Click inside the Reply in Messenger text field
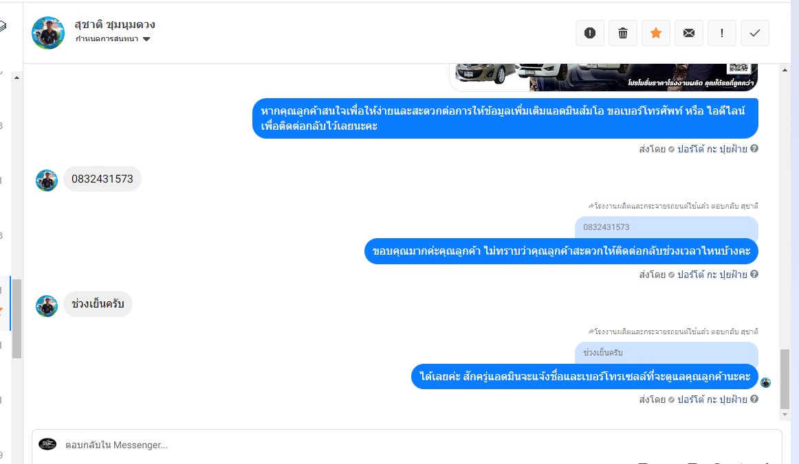Screen dimensions: 799x464 tap(406, 445)
